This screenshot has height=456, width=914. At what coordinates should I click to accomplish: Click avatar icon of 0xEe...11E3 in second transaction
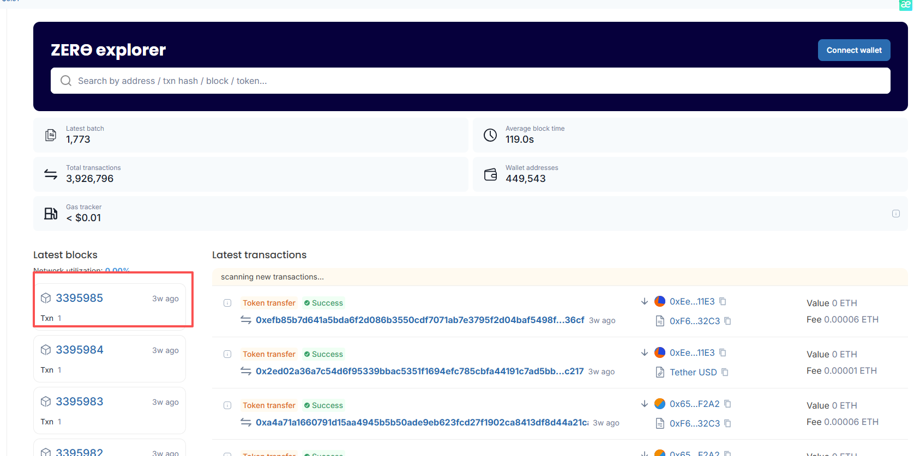[x=660, y=352]
